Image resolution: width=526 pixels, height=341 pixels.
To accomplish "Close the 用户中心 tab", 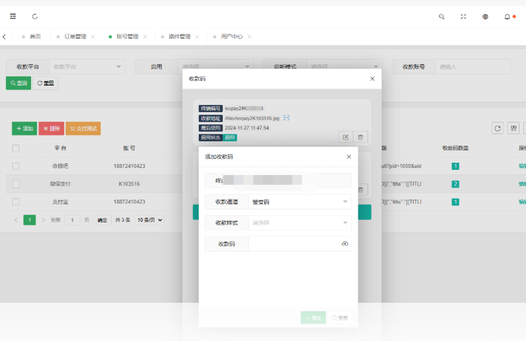I will point(249,36).
